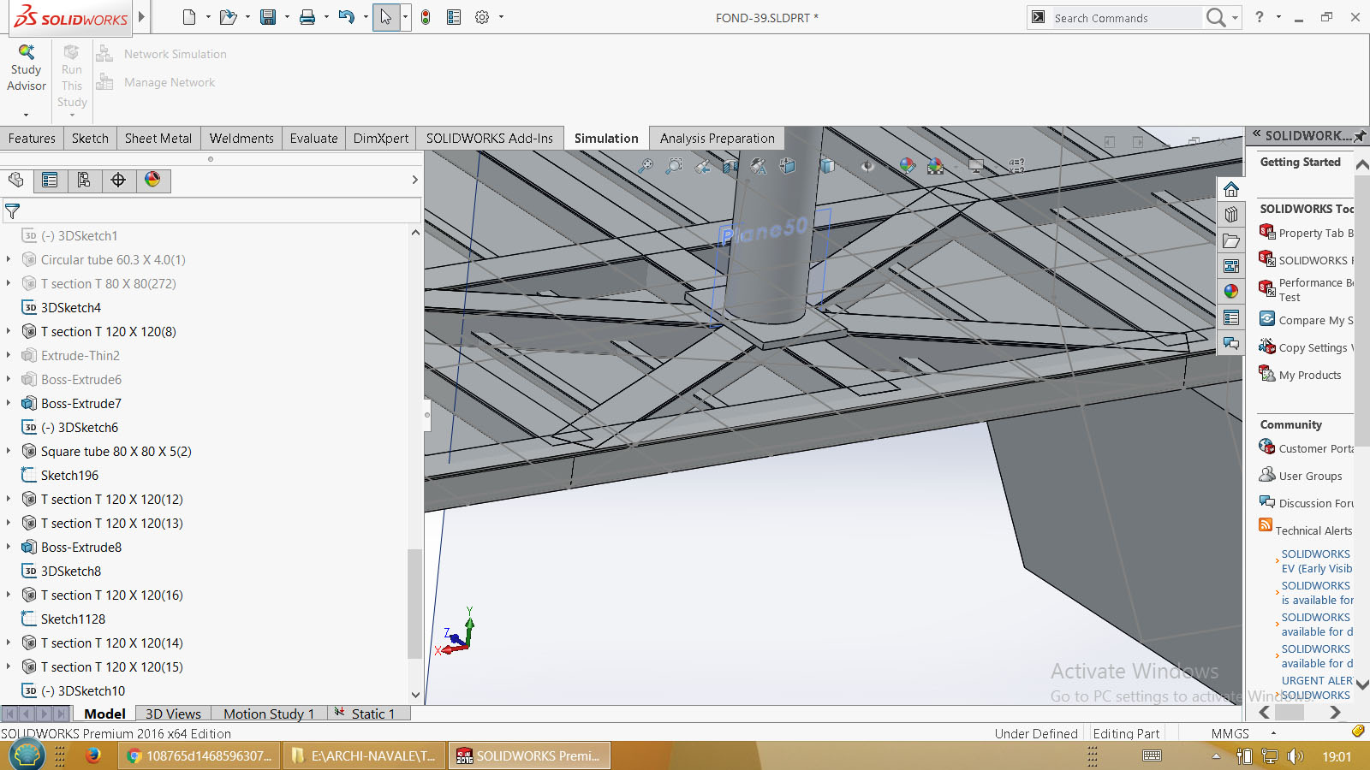Toggle the task pane pin icon
Viewport: 1370px width, 770px height.
tap(1359, 135)
